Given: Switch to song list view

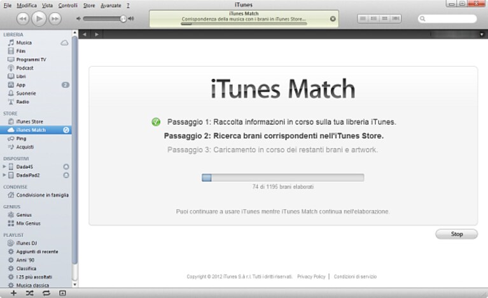Looking at the screenshot, I should click(363, 18).
